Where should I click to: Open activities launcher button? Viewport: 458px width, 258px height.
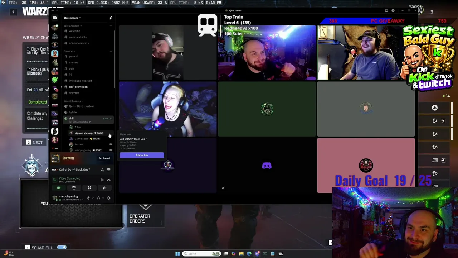89,188
